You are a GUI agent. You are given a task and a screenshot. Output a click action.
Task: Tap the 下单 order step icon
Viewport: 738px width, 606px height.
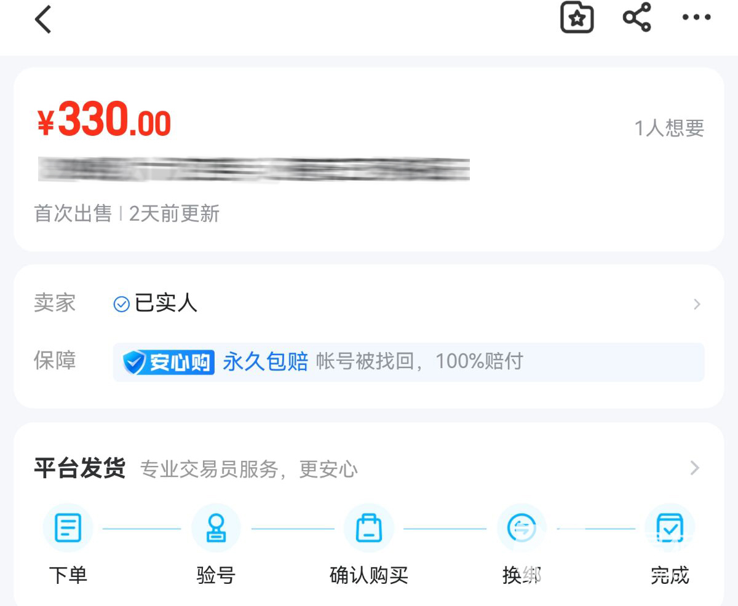(x=68, y=528)
